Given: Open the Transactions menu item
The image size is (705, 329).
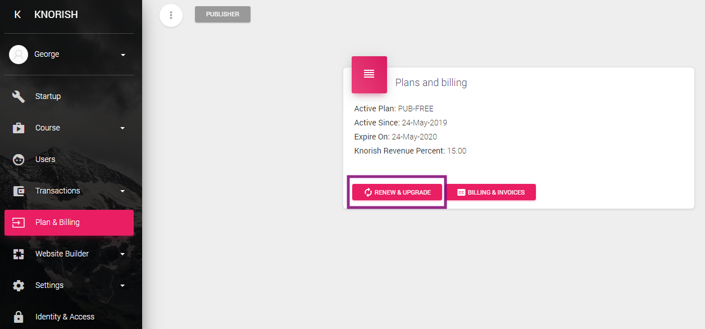Looking at the screenshot, I should click(69, 191).
